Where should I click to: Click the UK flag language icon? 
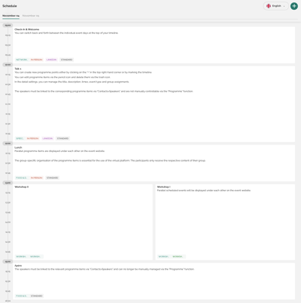pyautogui.click(x=268, y=6)
